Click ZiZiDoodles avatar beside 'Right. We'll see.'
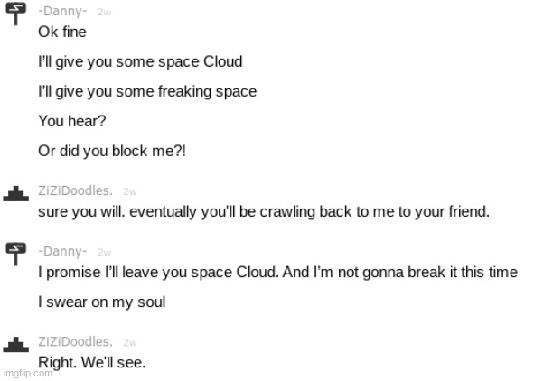Viewport: 534px width, 381px height. pos(15,345)
